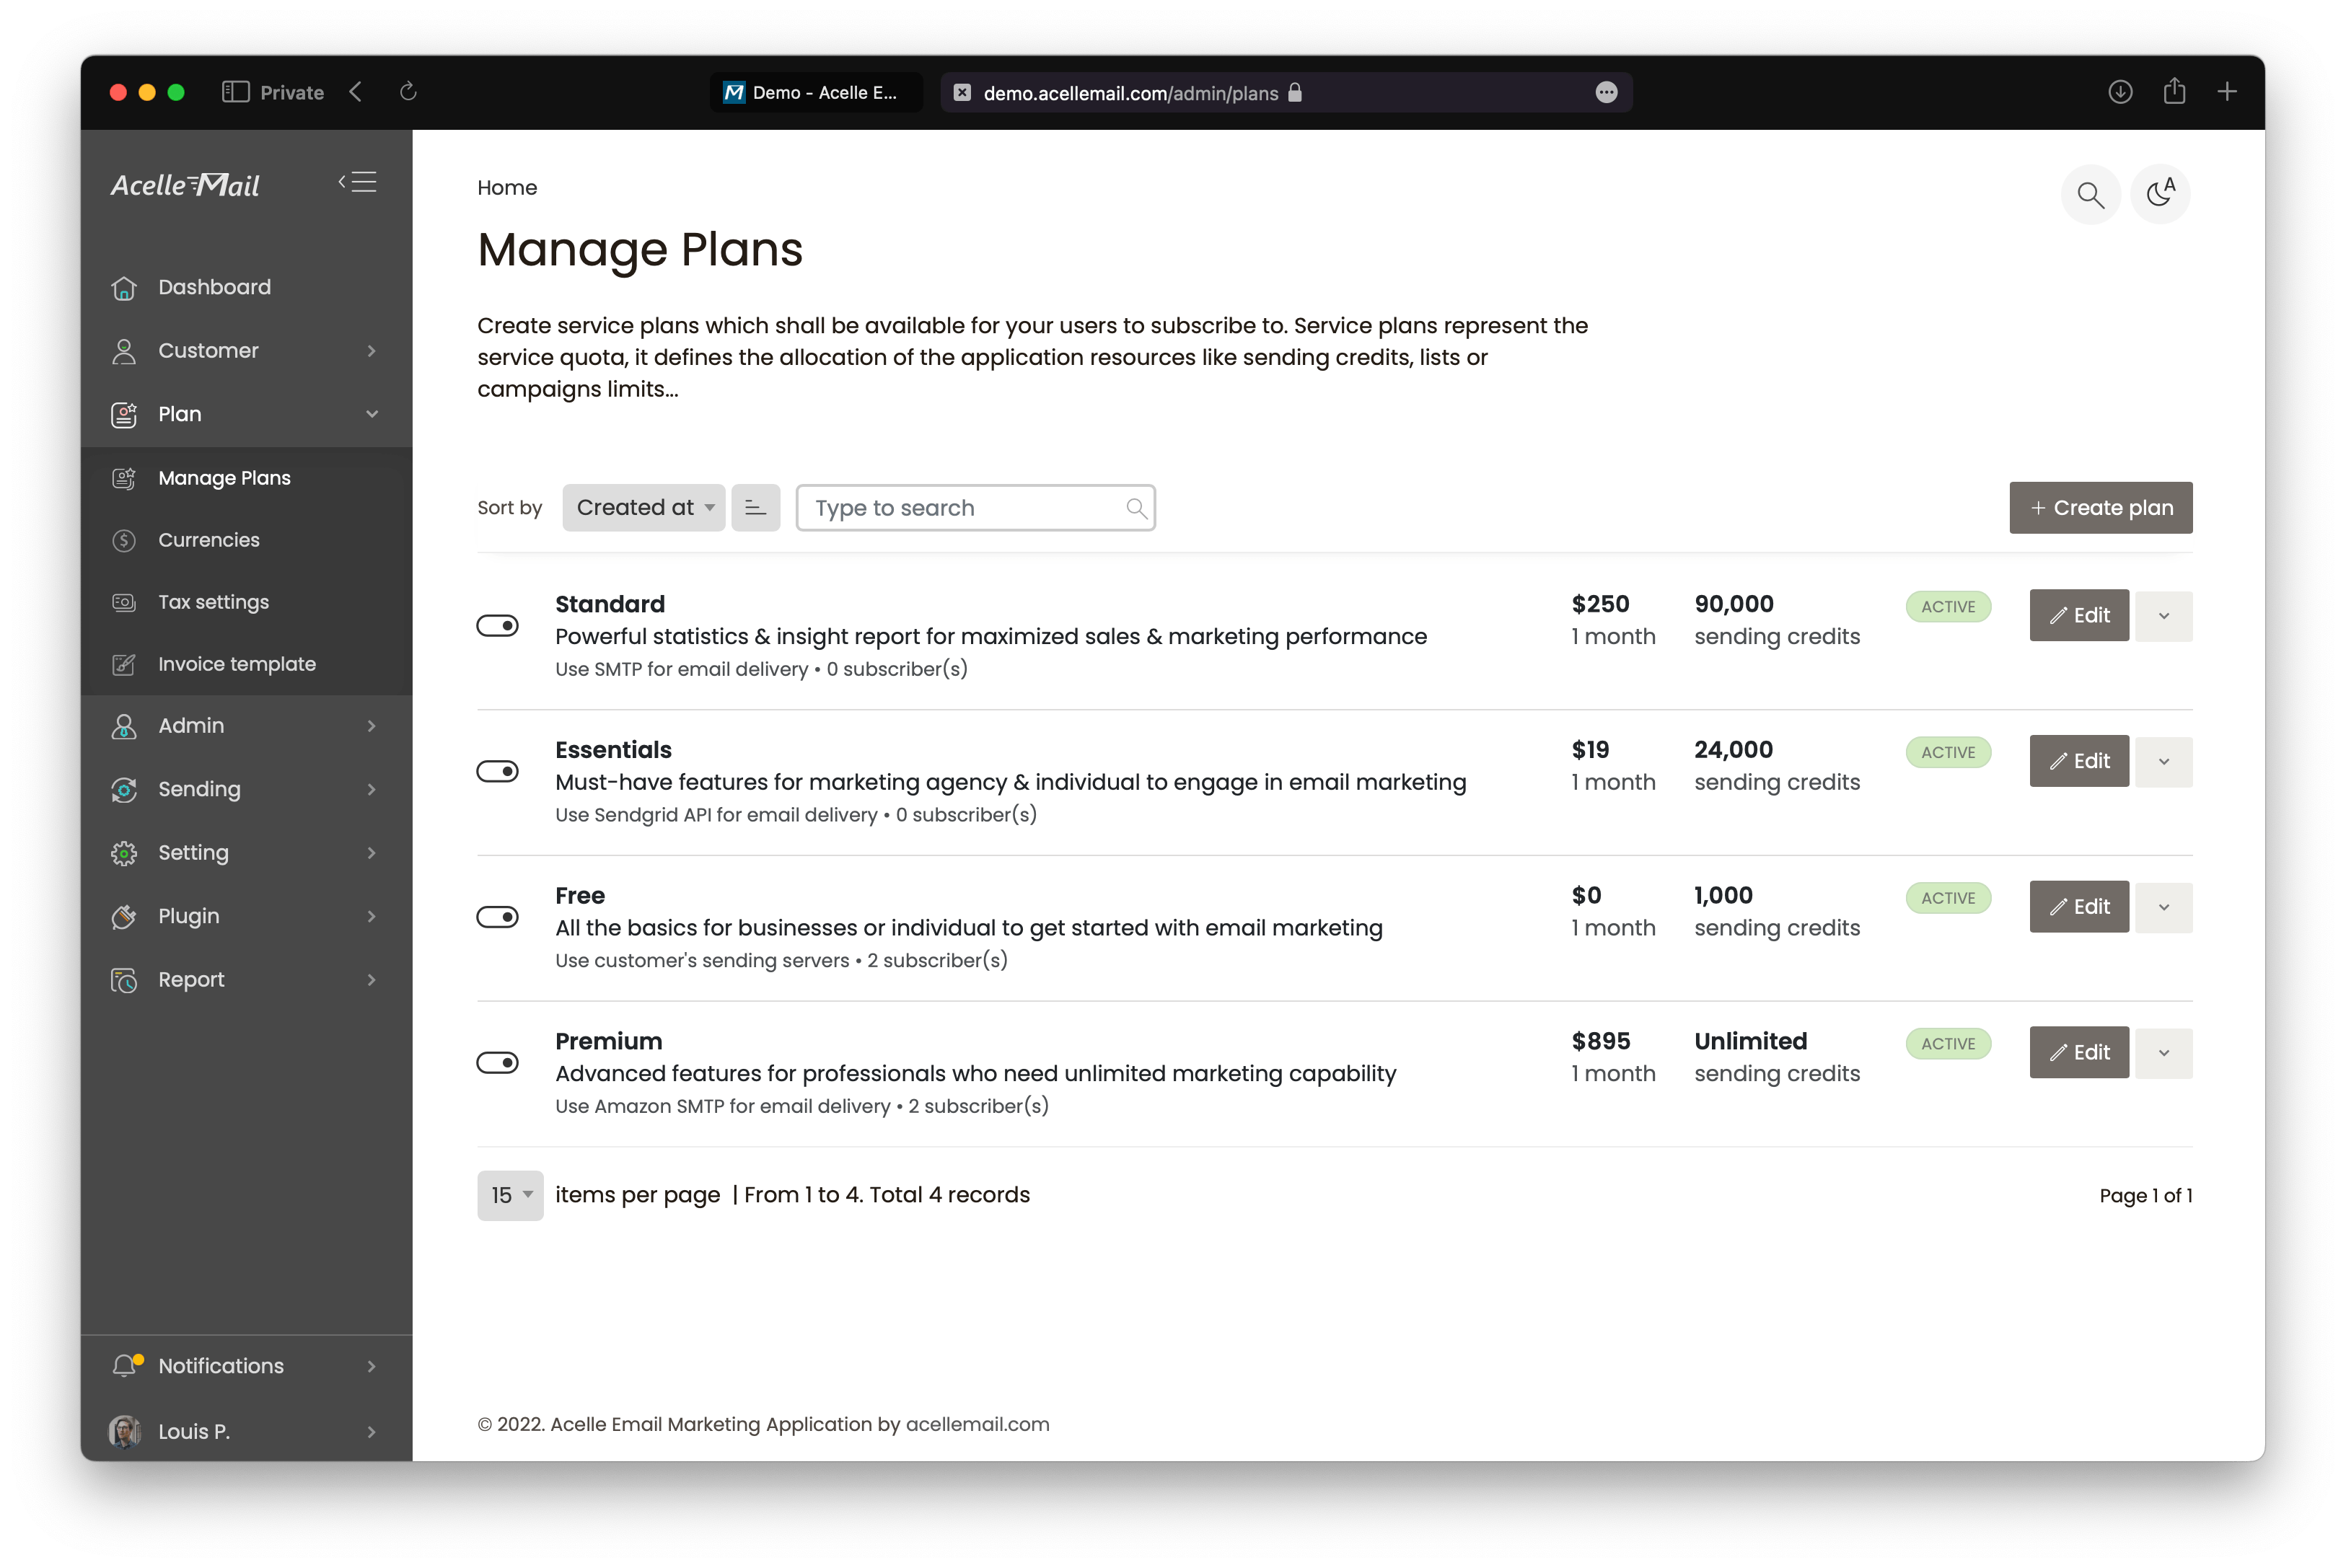
Task: Click the search magnifier icon top right
Action: [x=2091, y=193]
